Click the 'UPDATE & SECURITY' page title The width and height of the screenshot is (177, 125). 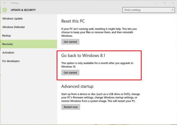pyautogui.click(x=24, y=10)
